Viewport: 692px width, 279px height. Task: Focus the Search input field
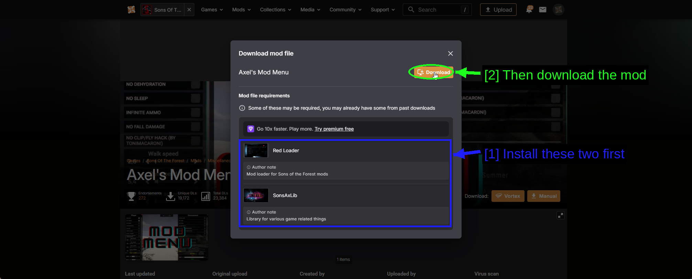coord(437,10)
